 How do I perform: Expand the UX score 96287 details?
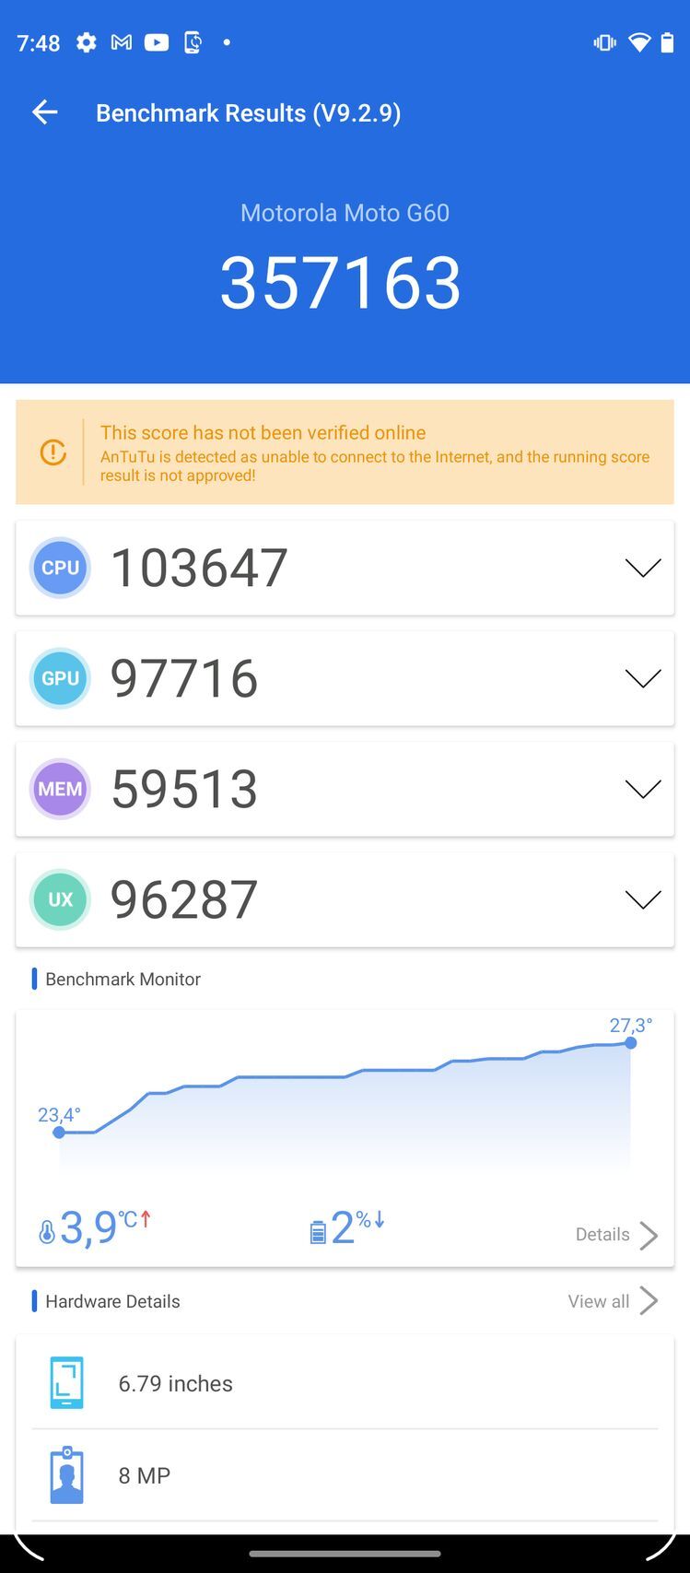click(642, 899)
